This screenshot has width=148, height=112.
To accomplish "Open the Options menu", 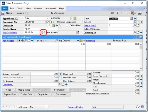I will 38,8.
